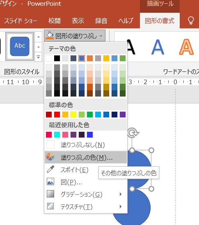Pick dark purple-black recent color swatch
The width and height of the screenshot is (199, 225).
(82, 135)
